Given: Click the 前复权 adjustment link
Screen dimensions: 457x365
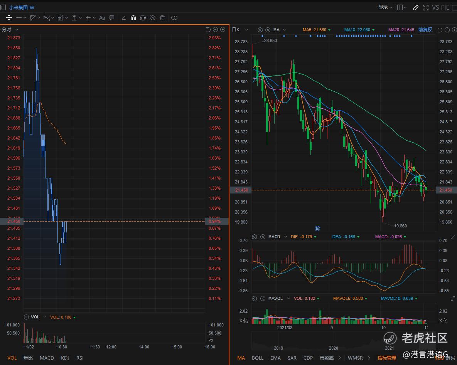Looking at the screenshot, I should point(425,30).
